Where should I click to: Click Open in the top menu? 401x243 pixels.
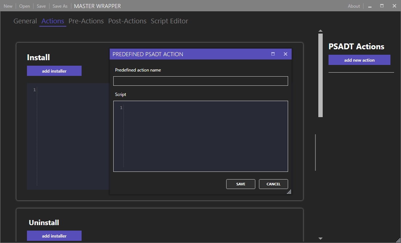pos(24,6)
